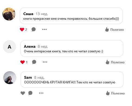The width and height of the screenshot is (132, 106).
Task: Click the 13 нед. timestamp on Саша's comment
Action: pos(42,14)
